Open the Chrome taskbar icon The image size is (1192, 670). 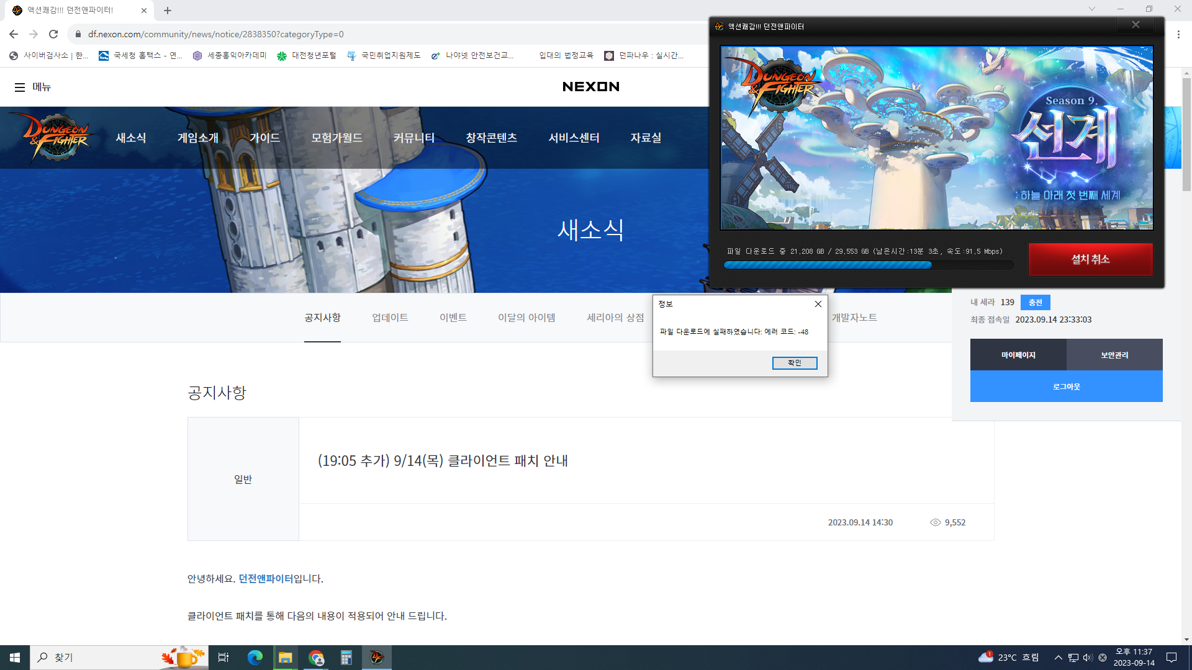pos(317,658)
